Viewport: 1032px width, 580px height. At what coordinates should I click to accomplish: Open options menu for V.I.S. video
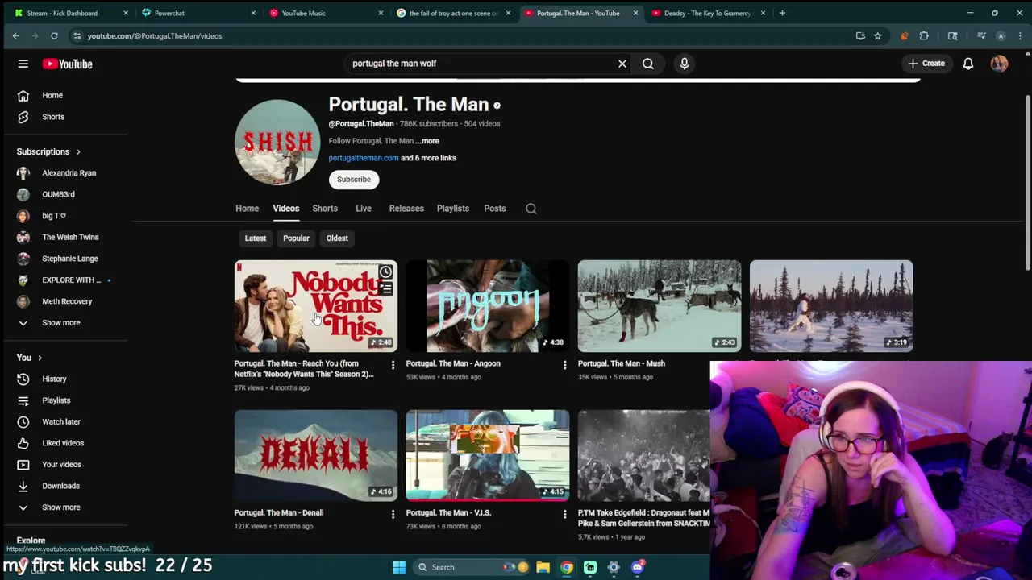(564, 514)
